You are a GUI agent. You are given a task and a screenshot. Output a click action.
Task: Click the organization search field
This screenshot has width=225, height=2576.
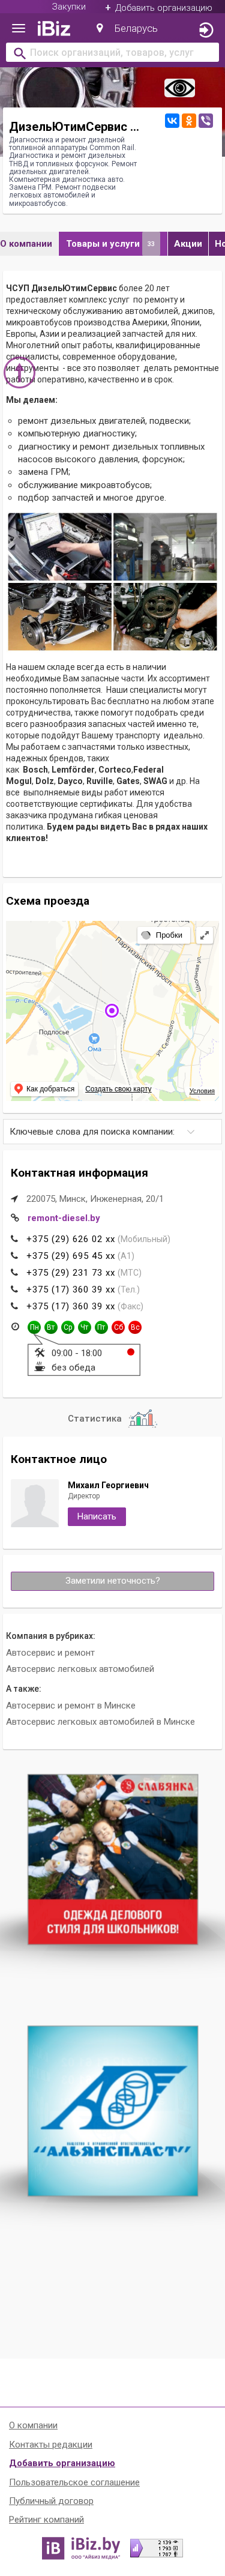tap(112, 52)
